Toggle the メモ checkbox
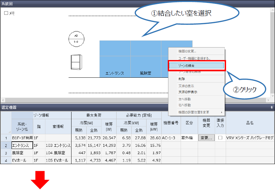Viewport: 275px width, 193px height. tap(6, 13)
